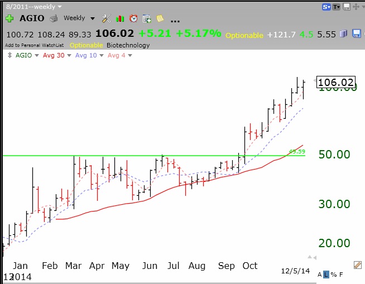
Task: Click the database stack icon
Action: click(x=343, y=34)
